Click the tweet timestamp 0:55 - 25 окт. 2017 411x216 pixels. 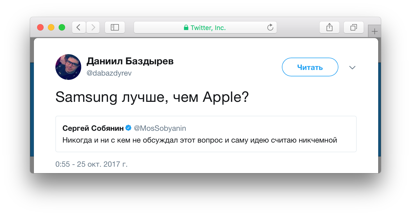[x=91, y=164]
